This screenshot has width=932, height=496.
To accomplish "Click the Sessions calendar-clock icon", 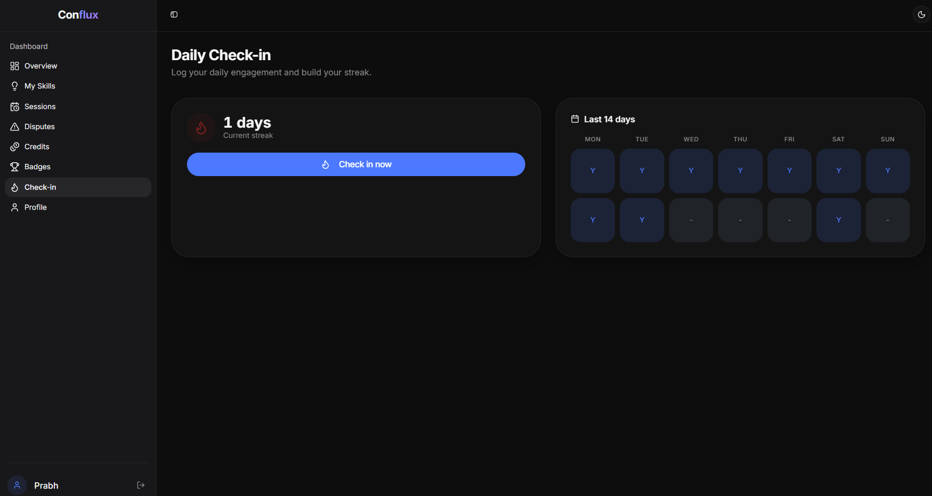I will pyautogui.click(x=15, y=107).
